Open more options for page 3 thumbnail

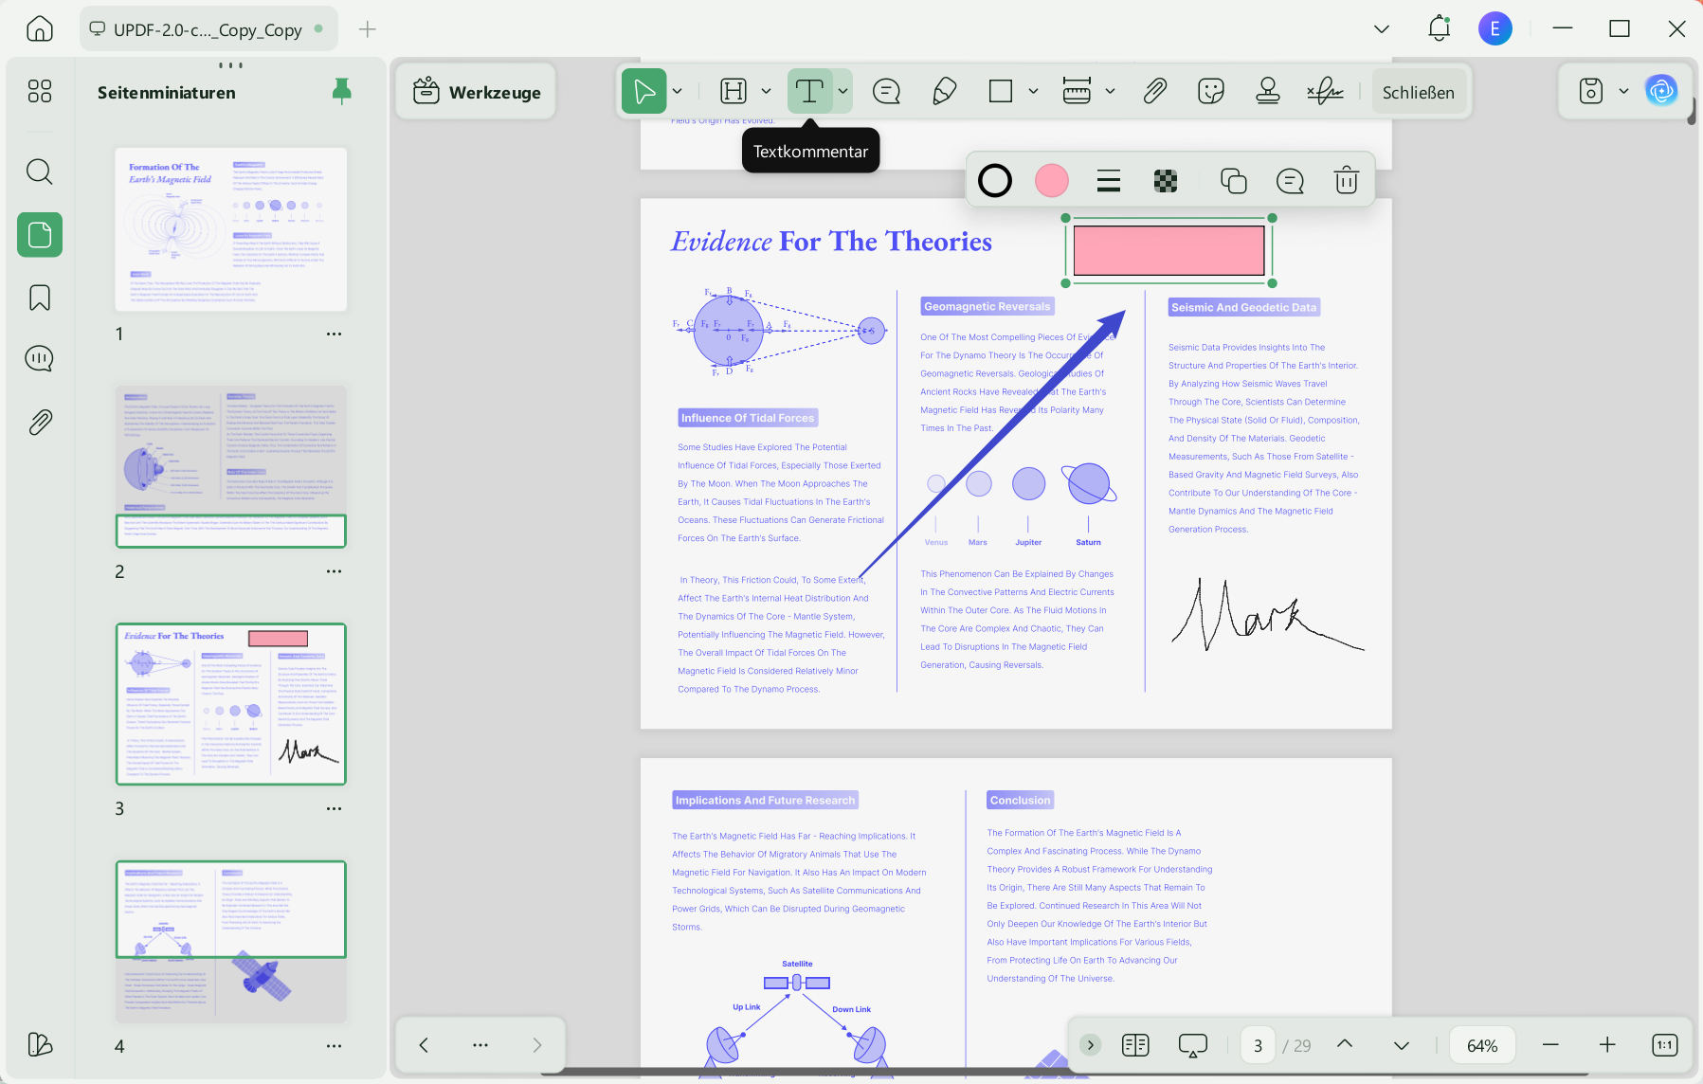point(334,808)
